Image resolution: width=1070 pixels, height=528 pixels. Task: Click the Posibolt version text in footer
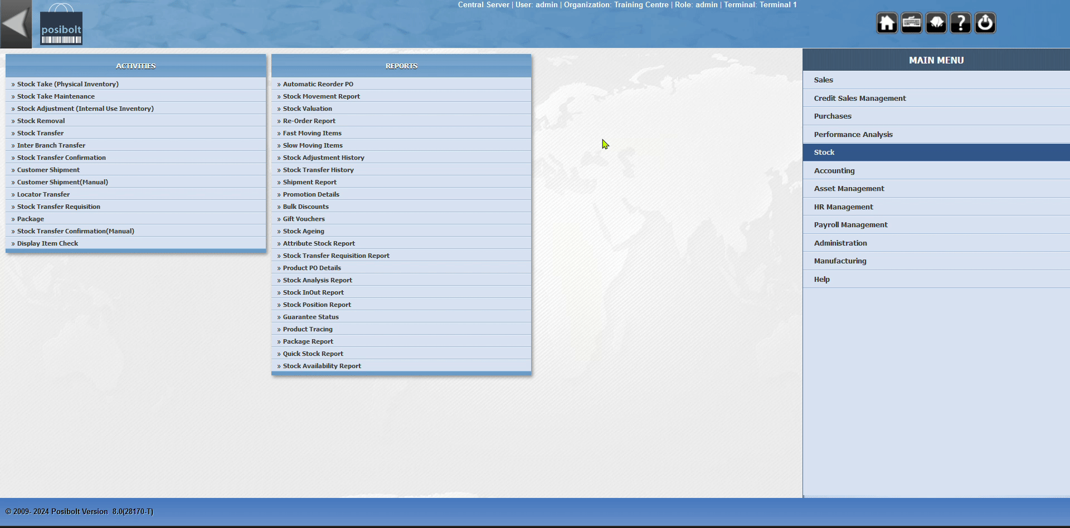pyautogui.click(x=79, y=511)
